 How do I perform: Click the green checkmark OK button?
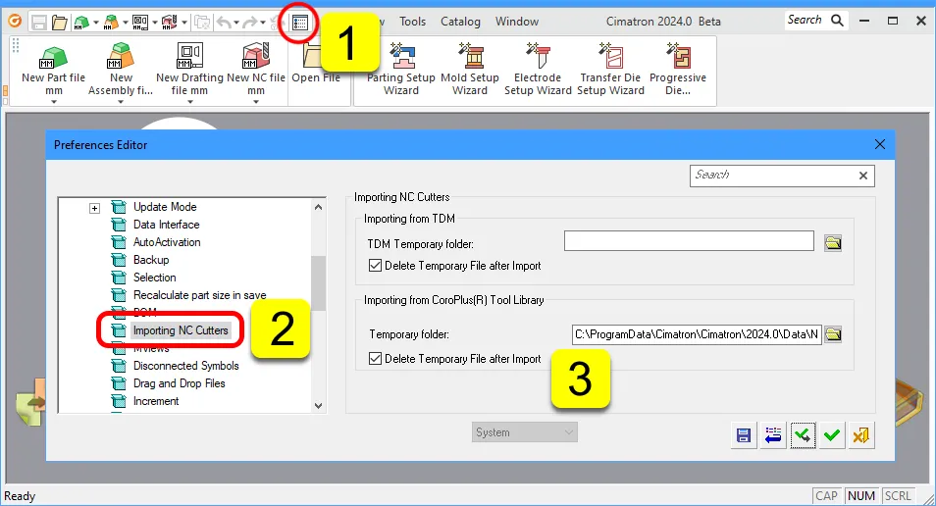pyautogui.click(x=832, y=436)
